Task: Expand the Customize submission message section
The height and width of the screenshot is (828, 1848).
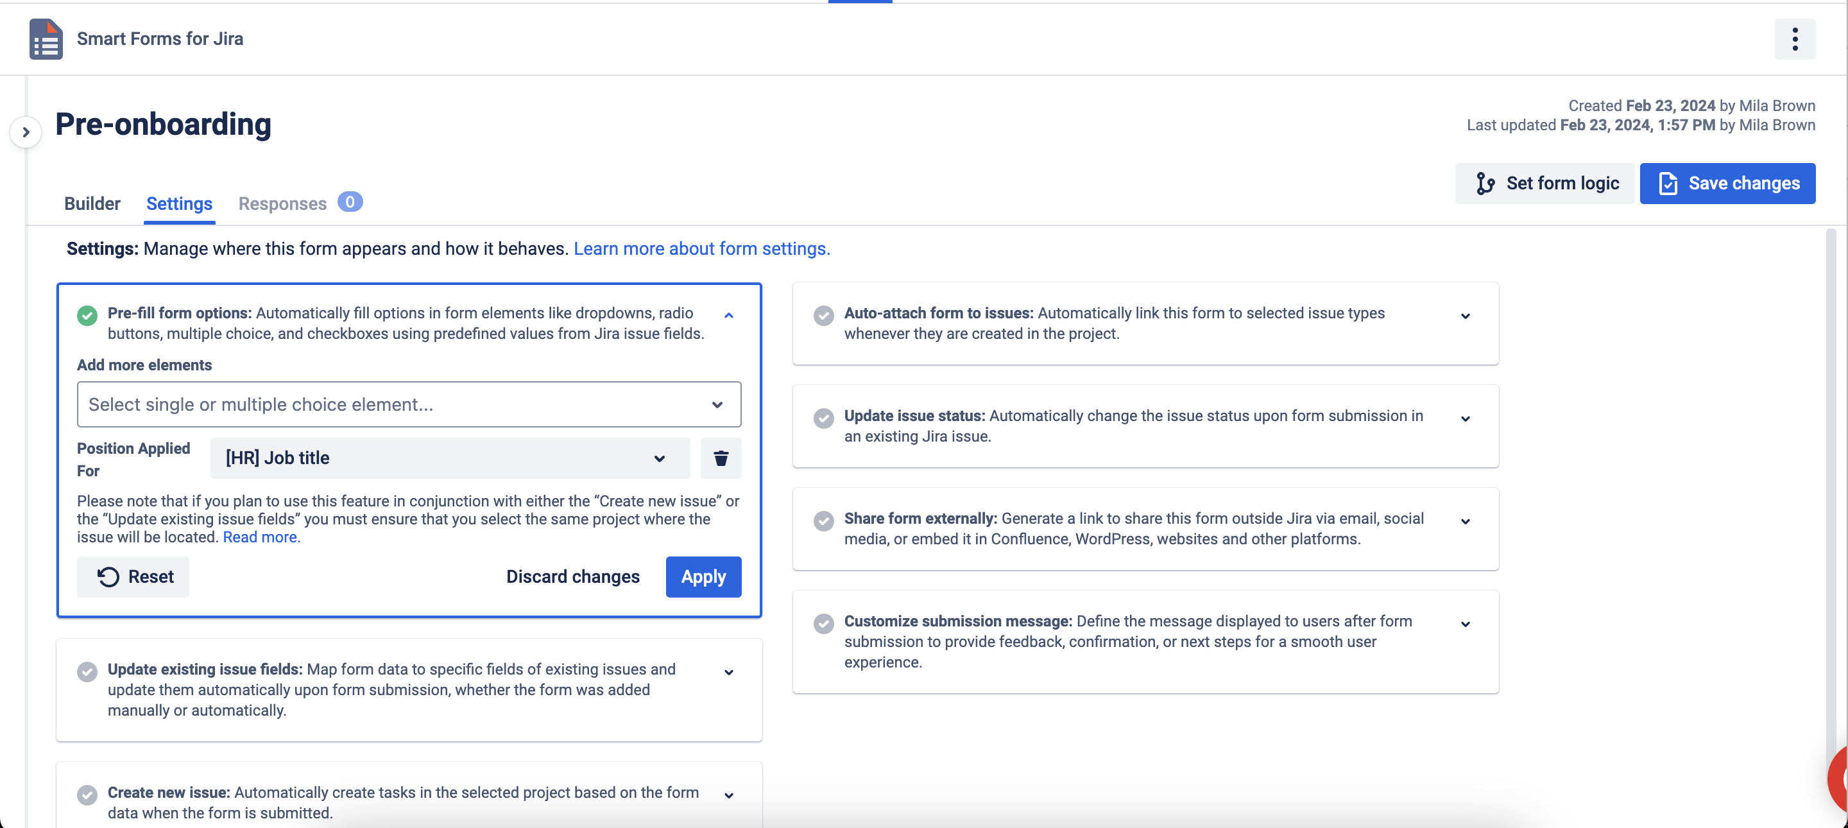Action: click(x=1465, y=623)
